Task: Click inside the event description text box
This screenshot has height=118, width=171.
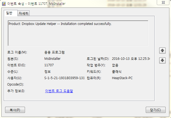Action: pos(78,33)
